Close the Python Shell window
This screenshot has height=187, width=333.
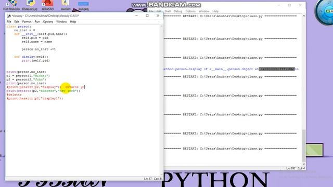(x=300, y=5)
